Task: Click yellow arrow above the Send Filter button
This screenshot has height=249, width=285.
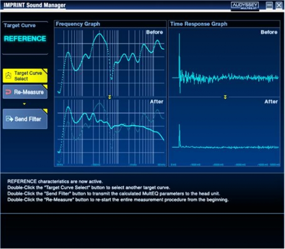Action: click(x=24, y=104)
